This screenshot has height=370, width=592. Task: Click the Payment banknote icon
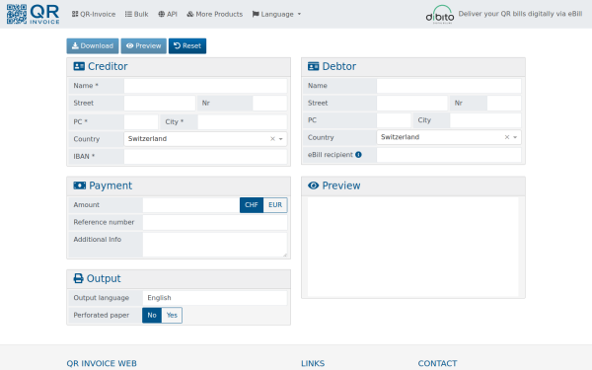(x=79, y=185)
